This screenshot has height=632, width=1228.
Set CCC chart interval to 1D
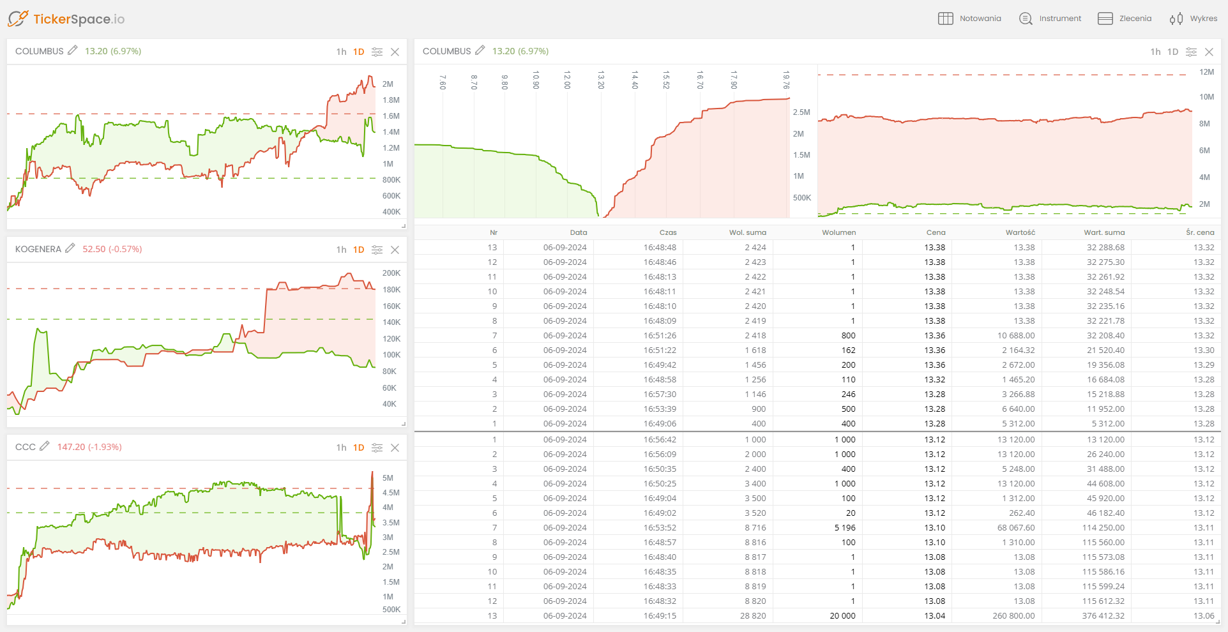[359, 448]
